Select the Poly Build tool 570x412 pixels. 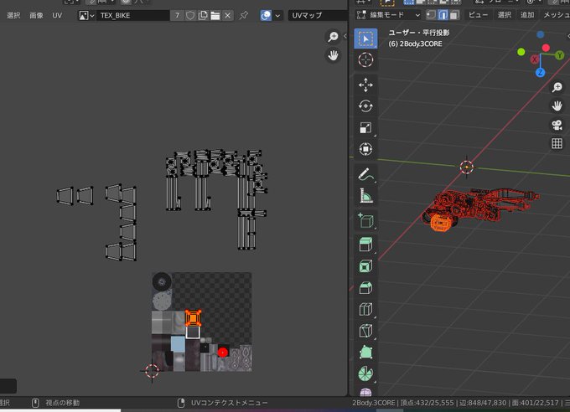coord(365,352)
